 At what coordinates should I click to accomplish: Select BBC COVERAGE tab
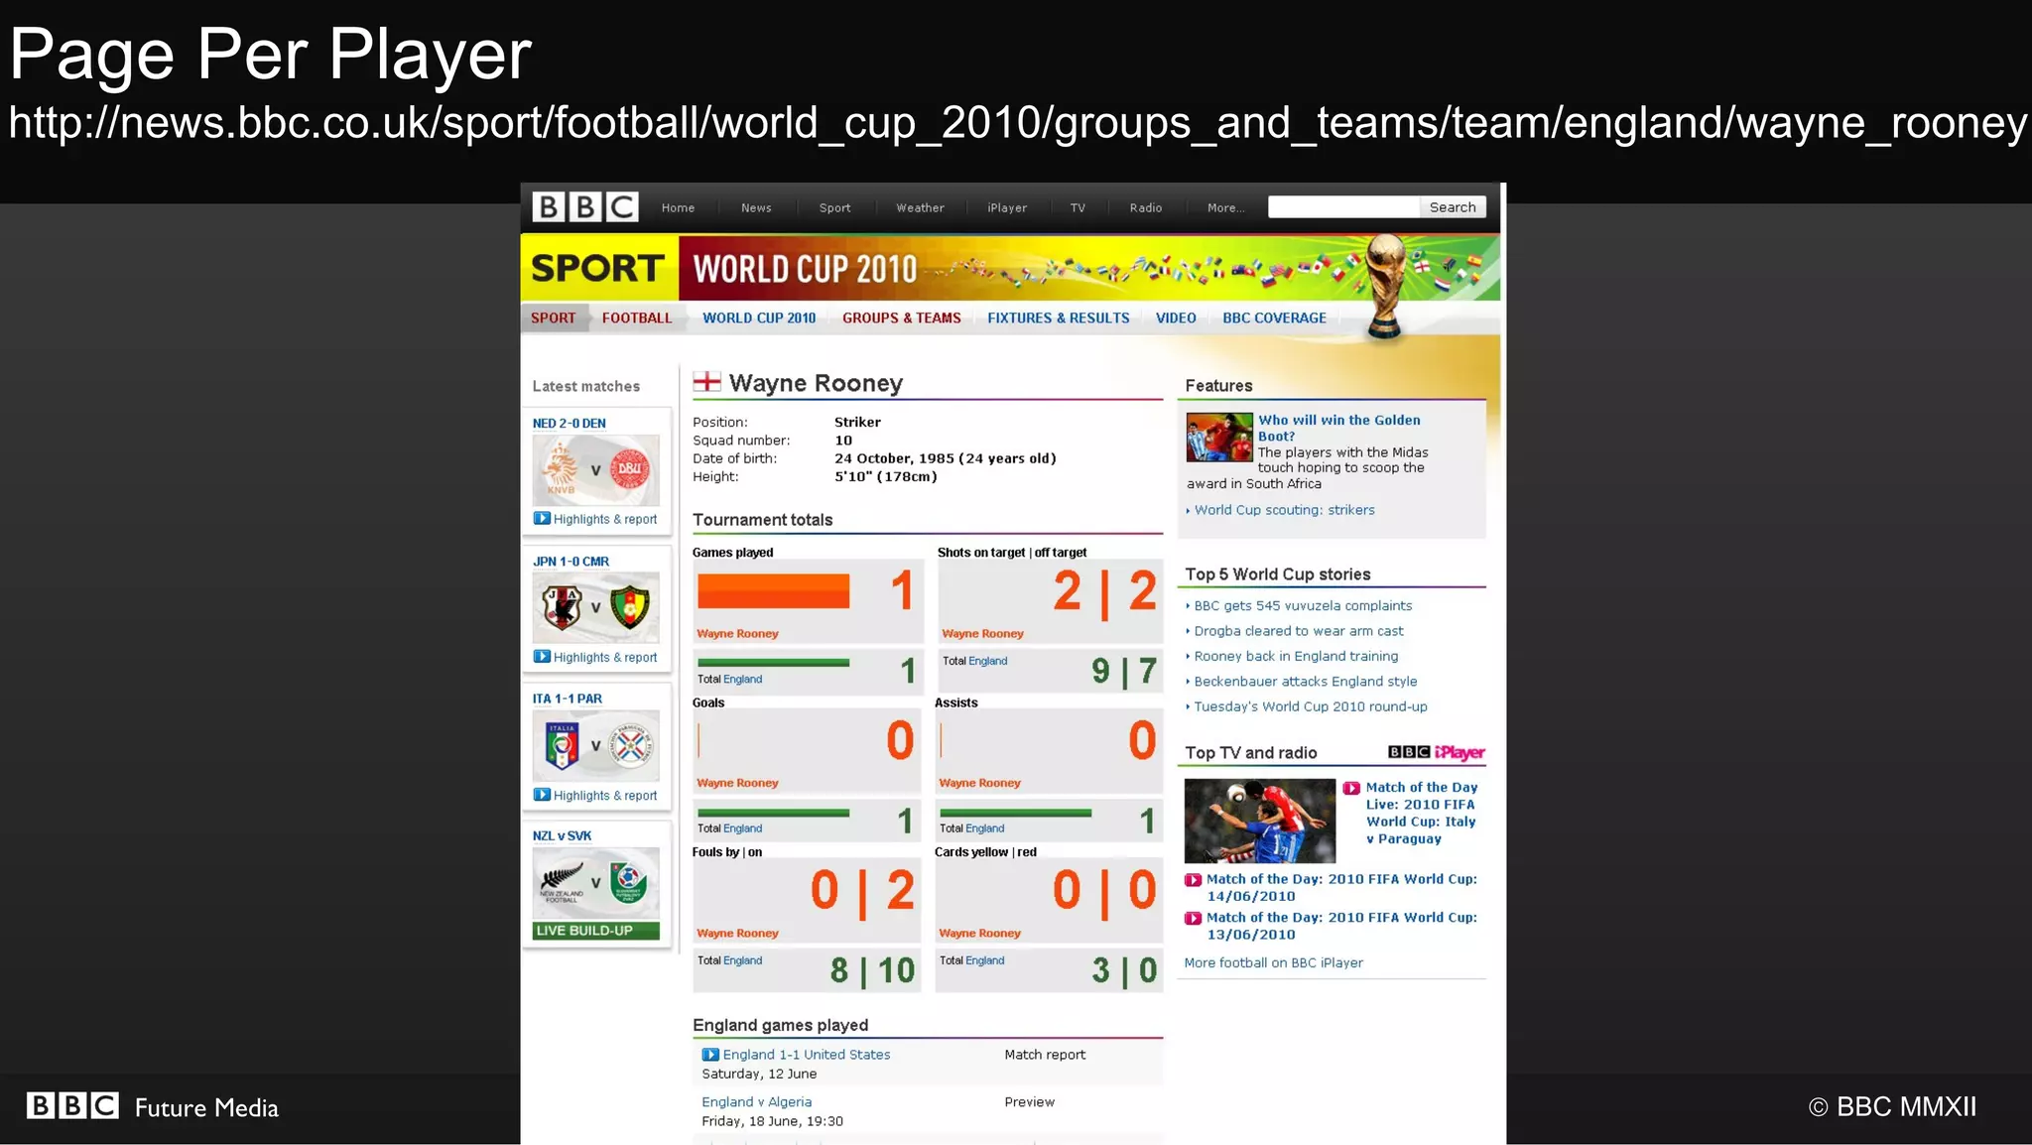pos(1274,318)
